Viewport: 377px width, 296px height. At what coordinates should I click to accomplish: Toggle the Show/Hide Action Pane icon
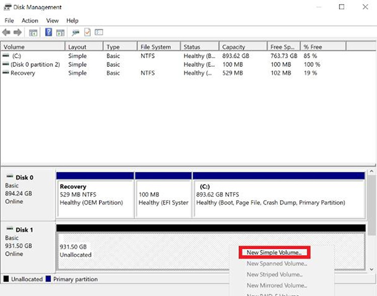click(x=60, y=33)
